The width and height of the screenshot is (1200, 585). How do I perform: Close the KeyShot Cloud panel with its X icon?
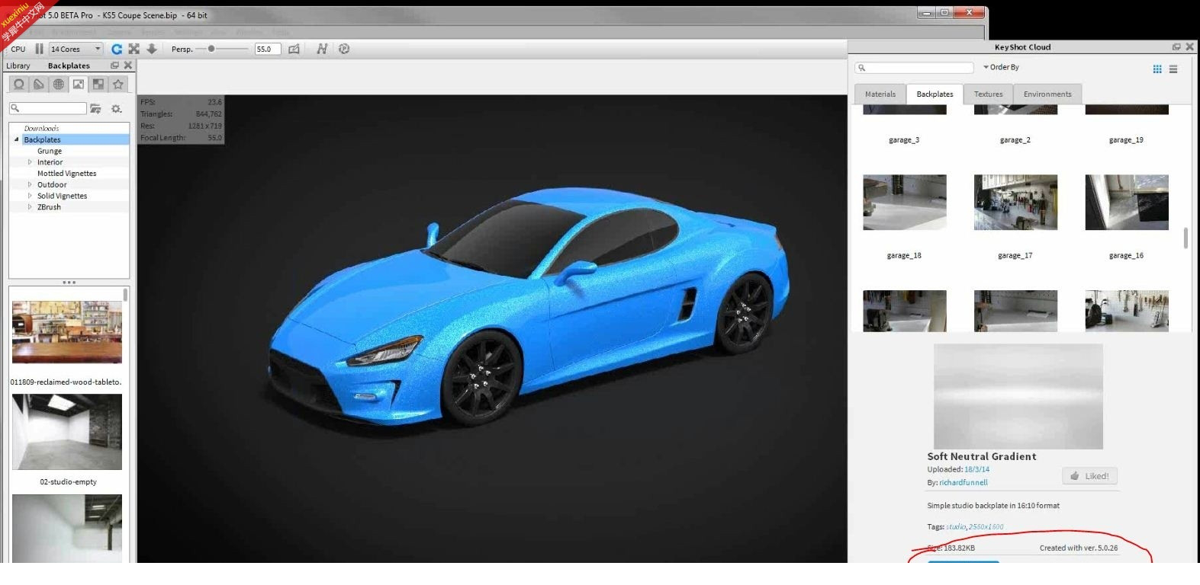[x=1189, y=47]
